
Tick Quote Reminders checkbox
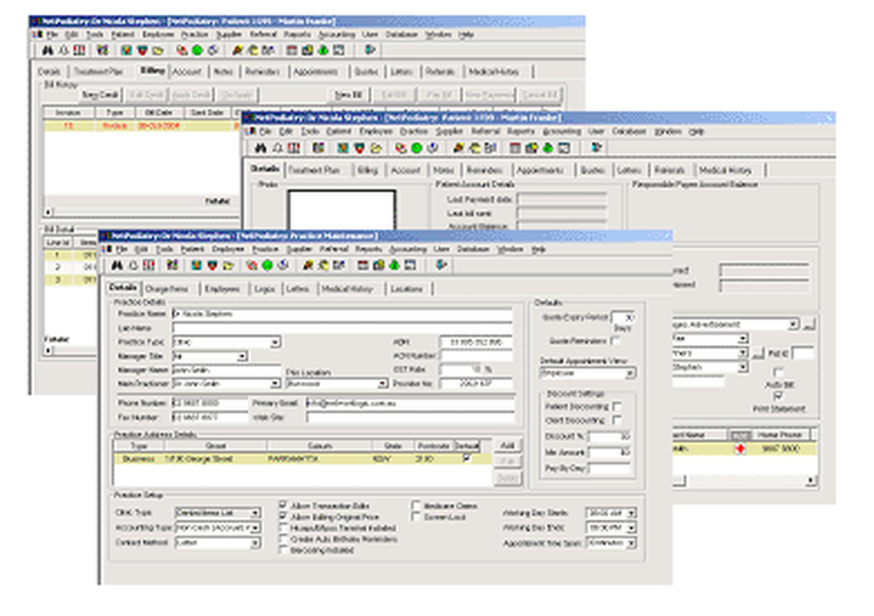pyautogui.click(x=614, y=341)
